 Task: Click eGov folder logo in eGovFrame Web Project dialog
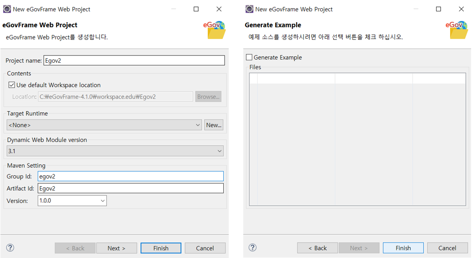click(x=215, y=30)
